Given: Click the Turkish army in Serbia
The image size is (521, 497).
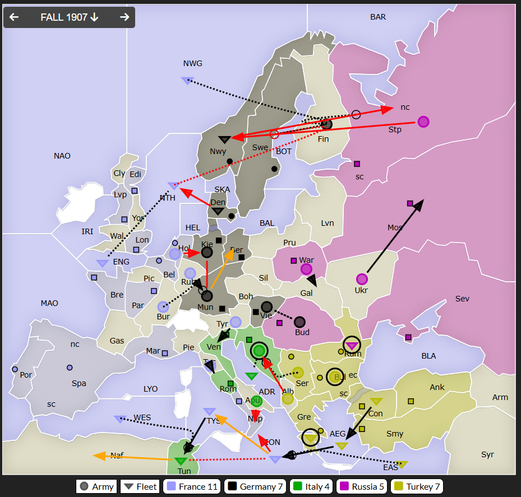Looking at the screenshot, I should pos(298,373).
